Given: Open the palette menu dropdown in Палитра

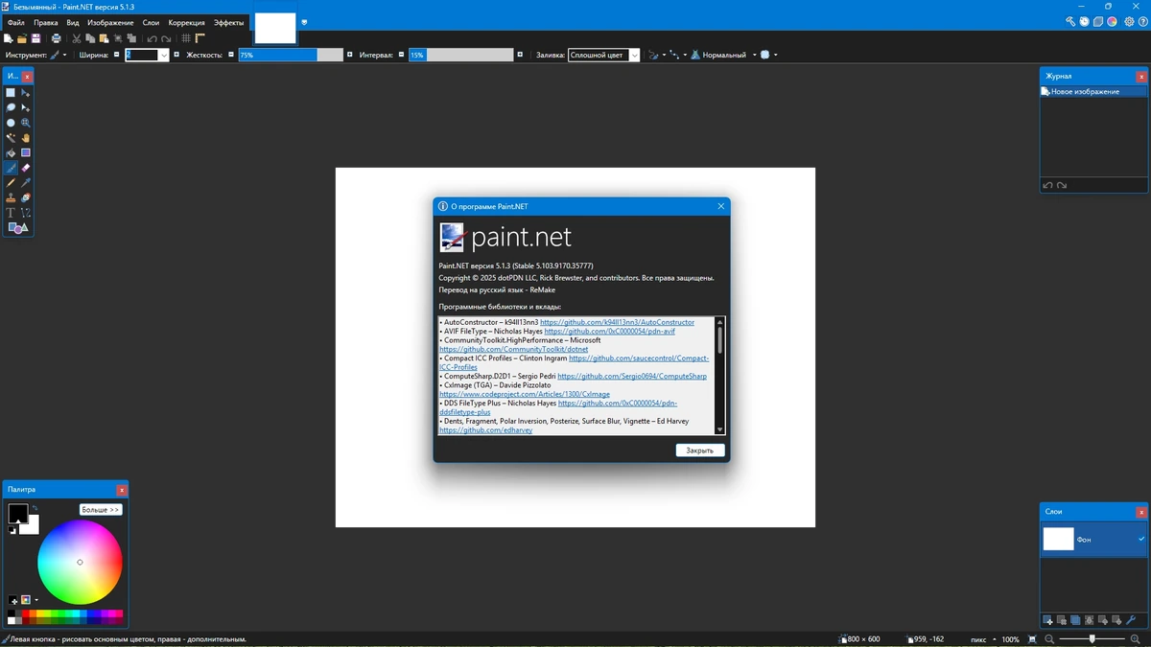Looking at the screenshot, I should [36, 600].
